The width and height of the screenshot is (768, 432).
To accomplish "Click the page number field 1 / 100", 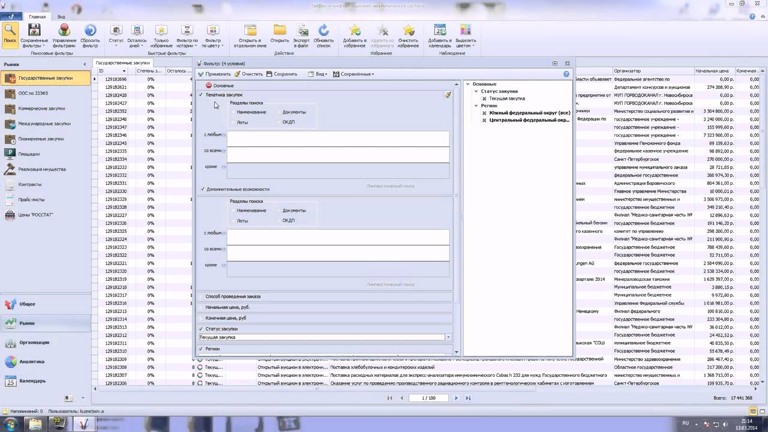I will click(x=429, y=398).
